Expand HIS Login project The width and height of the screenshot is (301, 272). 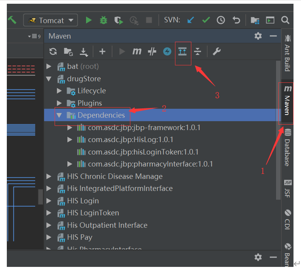click(49, 201)
